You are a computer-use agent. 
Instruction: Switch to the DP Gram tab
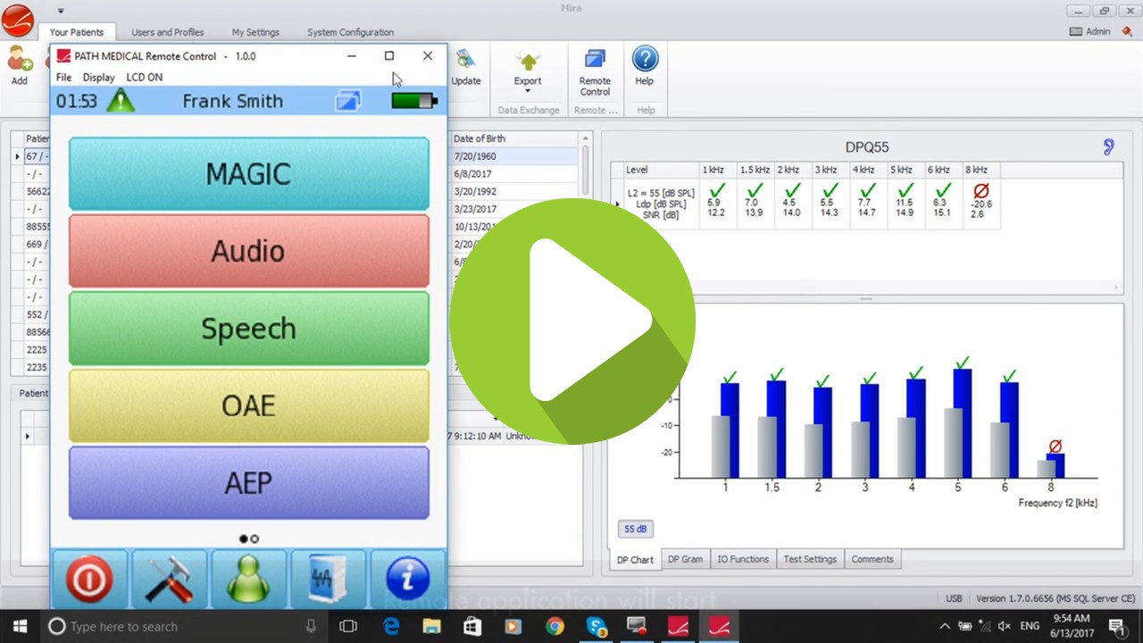[685, 559]
